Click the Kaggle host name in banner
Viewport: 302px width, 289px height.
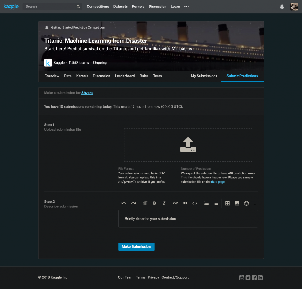(x=59, y=63)
